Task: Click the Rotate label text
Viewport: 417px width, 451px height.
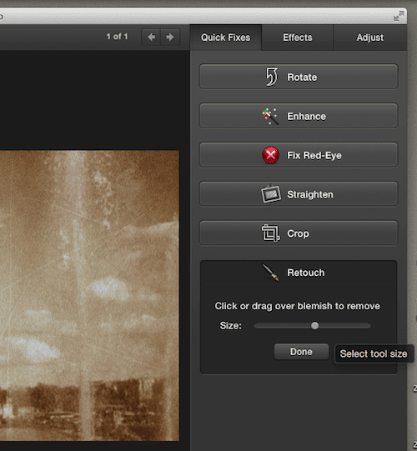Action: pos(302,77)
